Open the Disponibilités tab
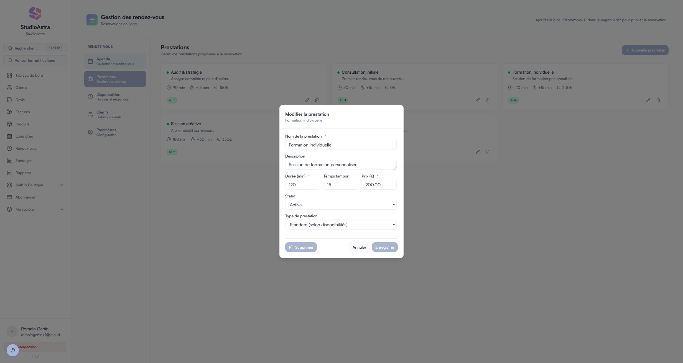Viewport: 683px width, 363px height. coord(115,97)
